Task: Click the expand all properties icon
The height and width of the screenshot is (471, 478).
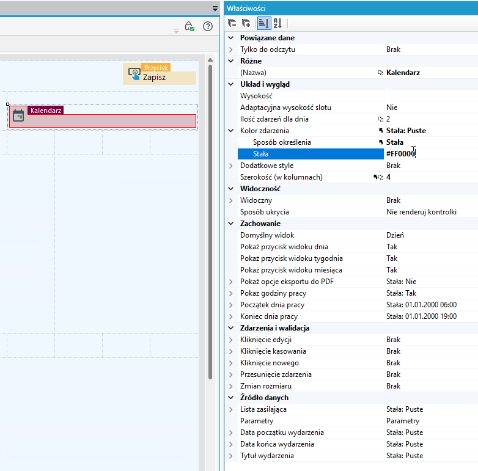Action: (246, 23)
